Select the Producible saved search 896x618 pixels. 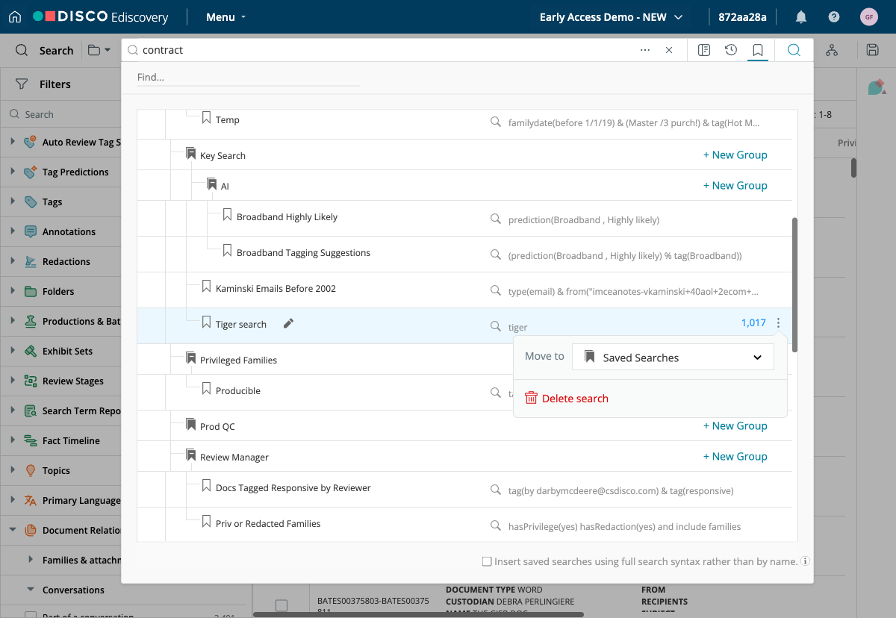(x=238, y=391)
